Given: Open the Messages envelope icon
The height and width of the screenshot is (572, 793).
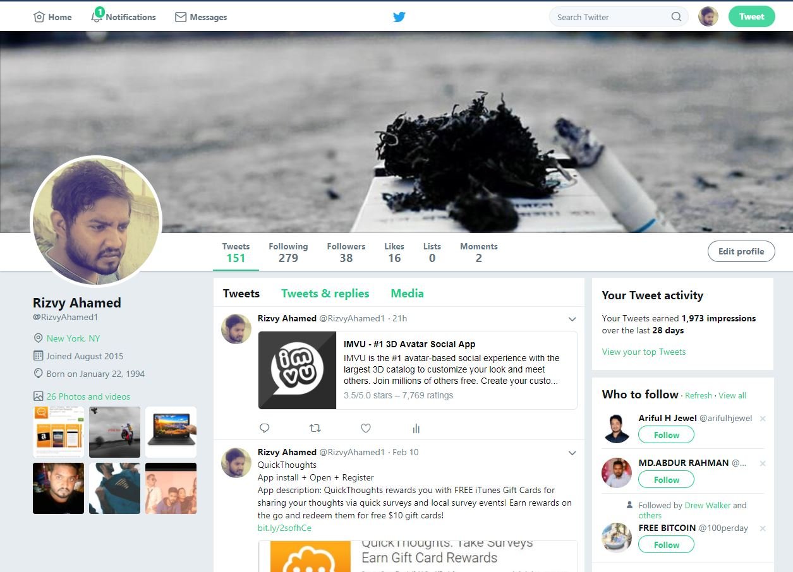Looking at the screenshot, I should tap(181, 17).
